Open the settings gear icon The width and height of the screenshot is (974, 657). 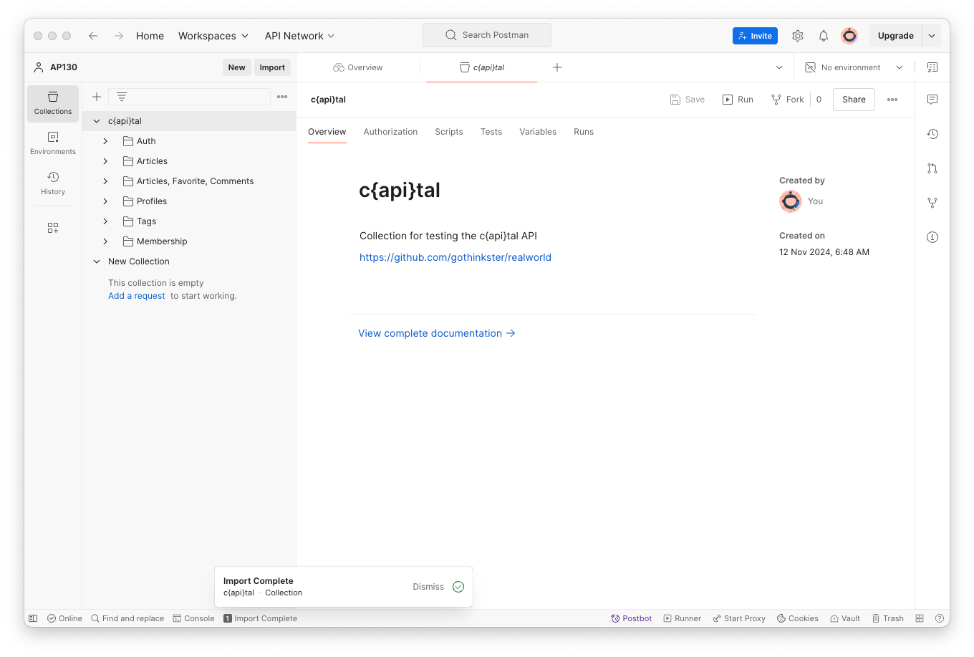(798, 36)
